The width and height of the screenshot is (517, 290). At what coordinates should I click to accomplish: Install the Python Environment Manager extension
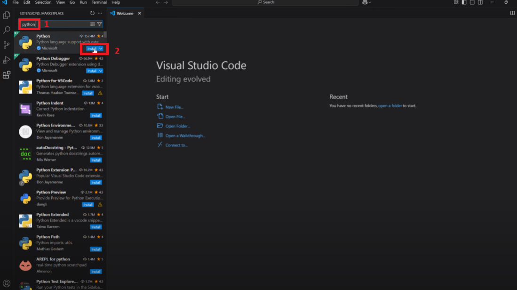coord(96,138)
